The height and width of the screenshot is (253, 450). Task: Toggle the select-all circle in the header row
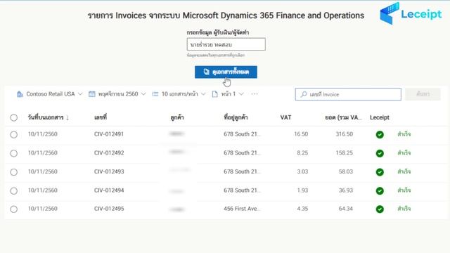coord(14,117)
